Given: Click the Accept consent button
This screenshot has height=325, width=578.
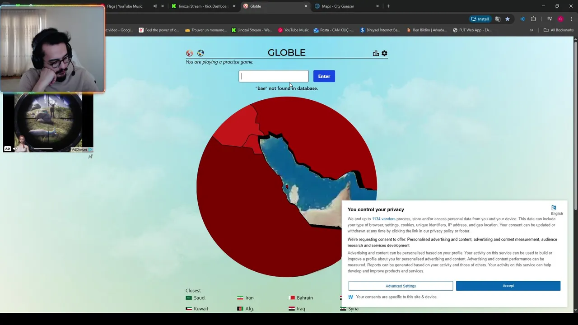Looking at the screenshot, I should (x=508, y=286).
